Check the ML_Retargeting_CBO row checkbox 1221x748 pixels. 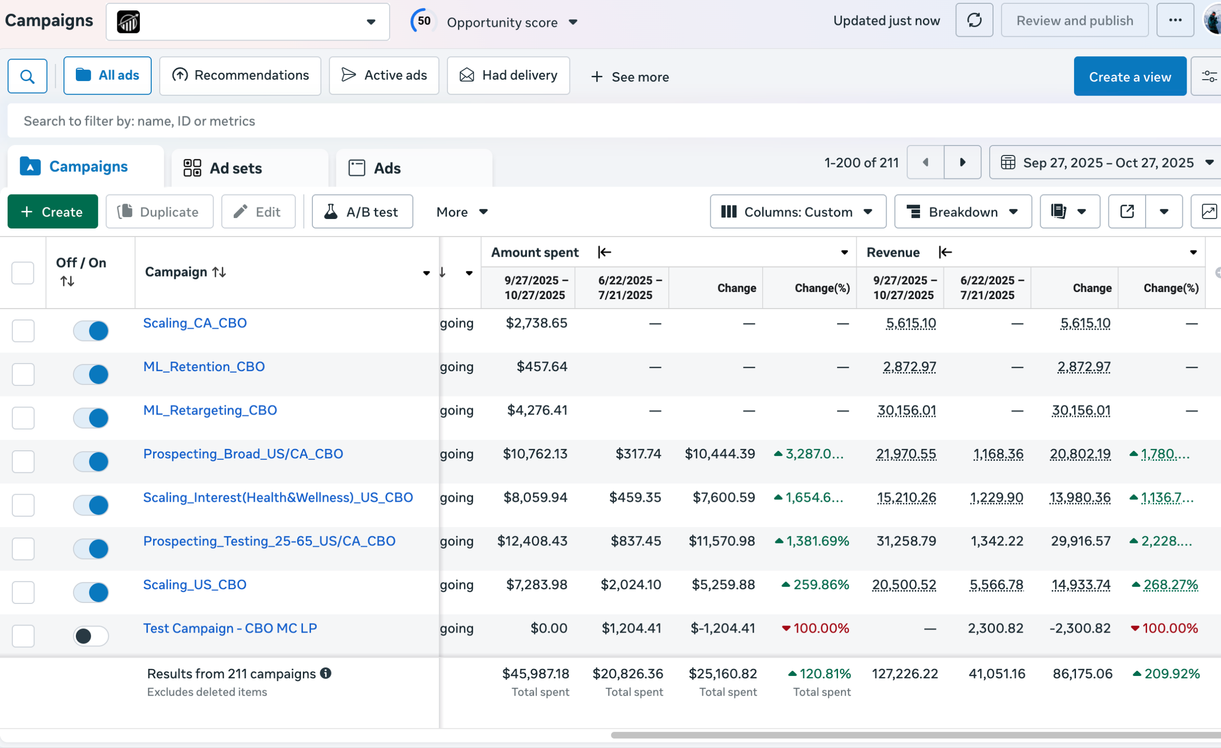23,418
